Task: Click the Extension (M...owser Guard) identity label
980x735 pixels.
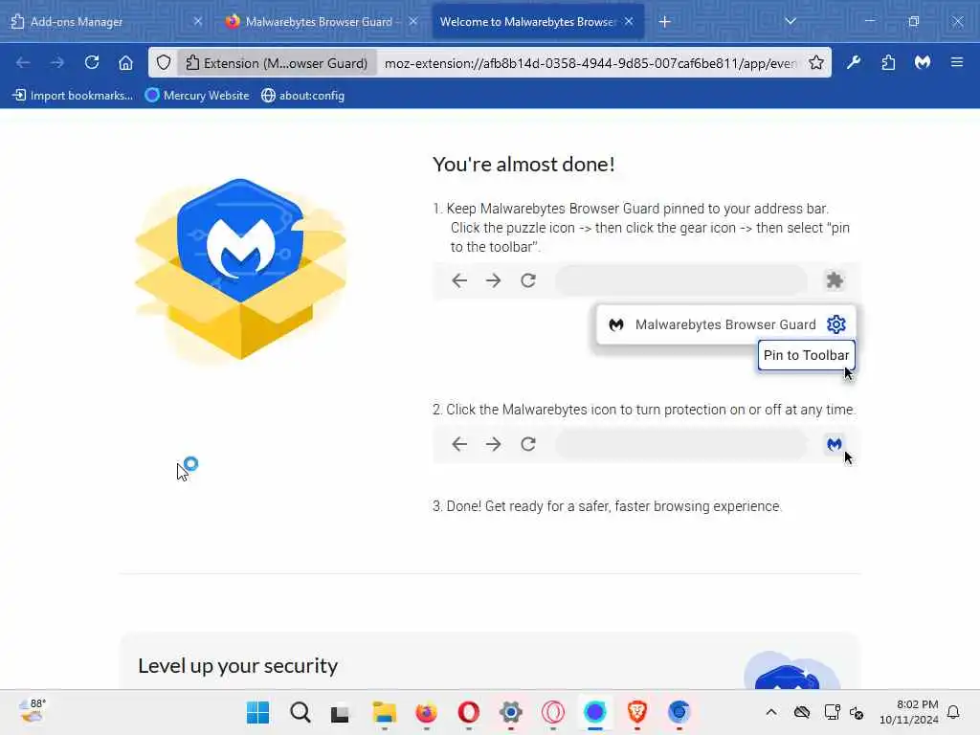Action: tap(277, 63)
